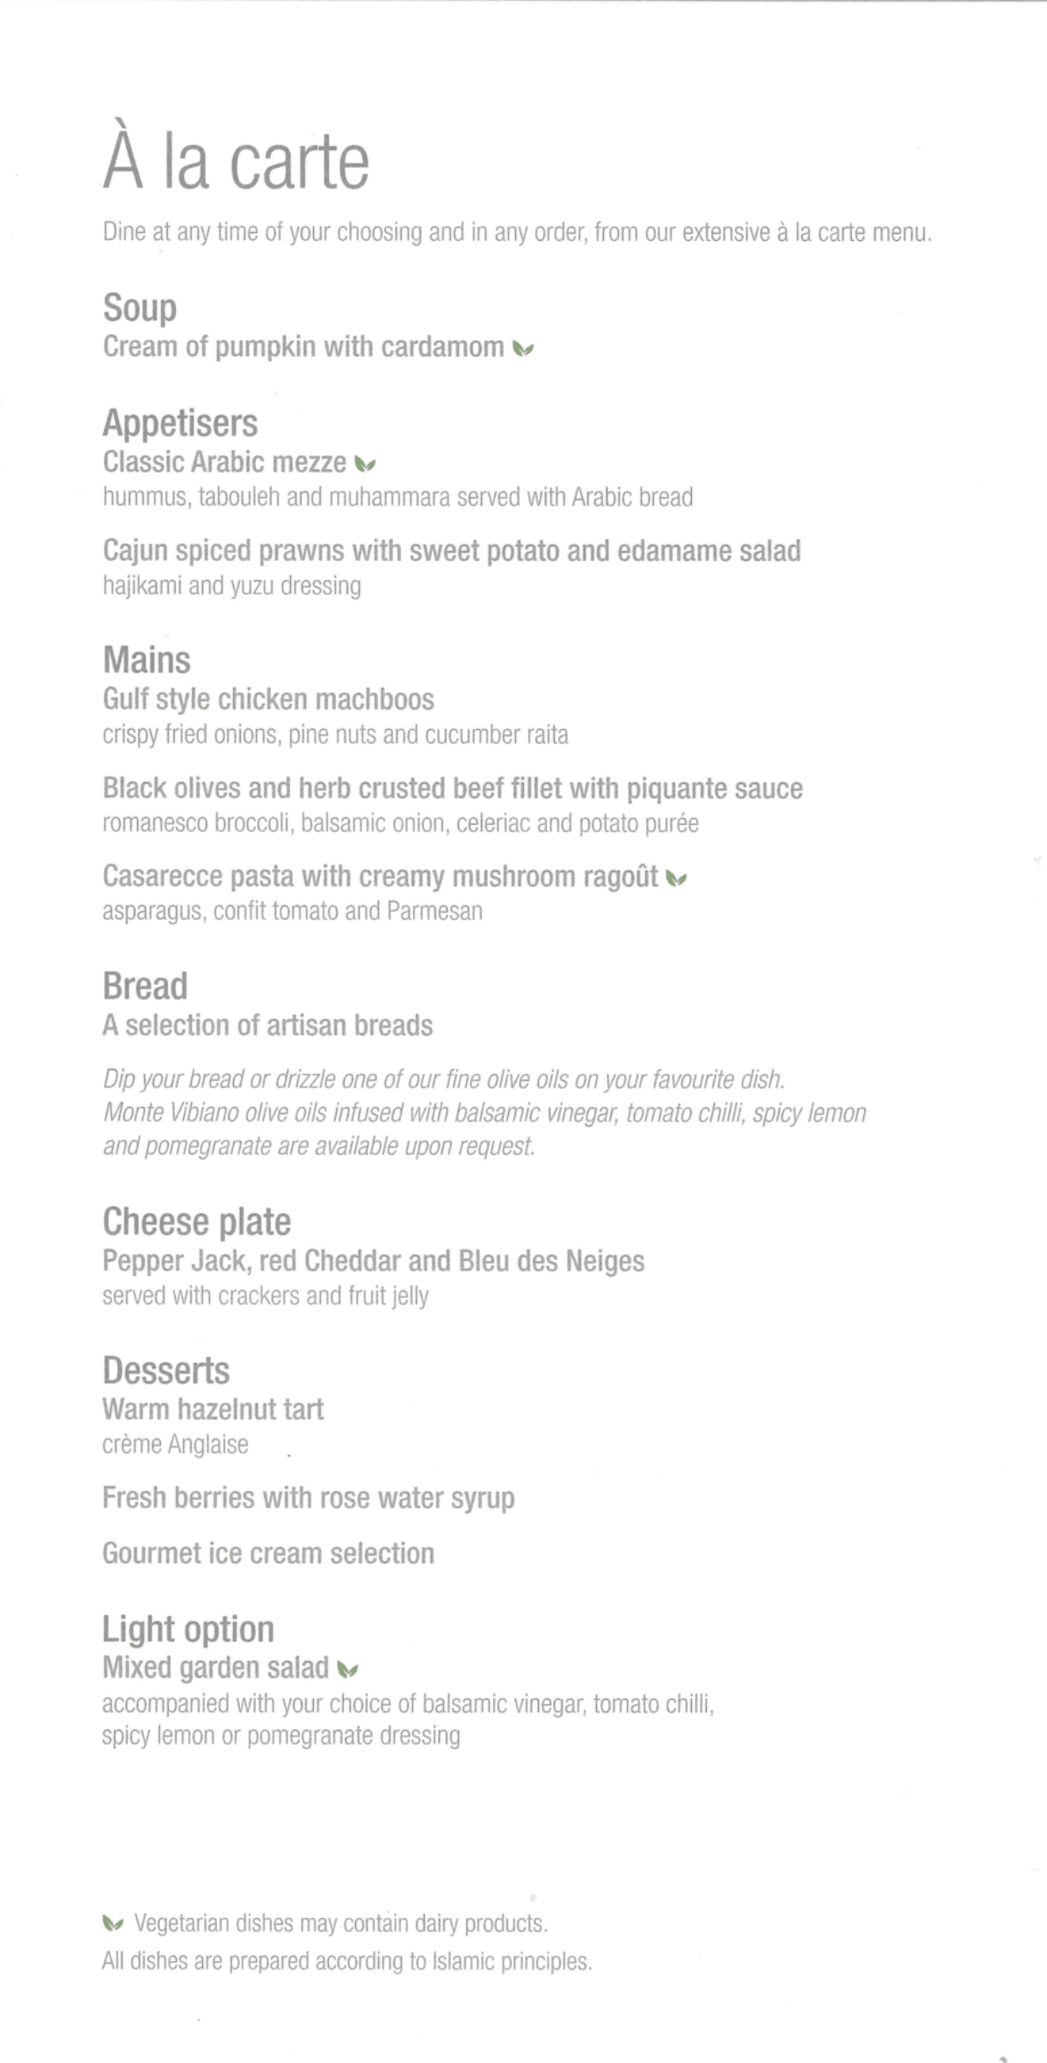Image resolution: width=1047 pixels, height=2063 pixels.
Task: Click the Desserts section heading
Action: pyautogui.click(x=166, y=1370)
